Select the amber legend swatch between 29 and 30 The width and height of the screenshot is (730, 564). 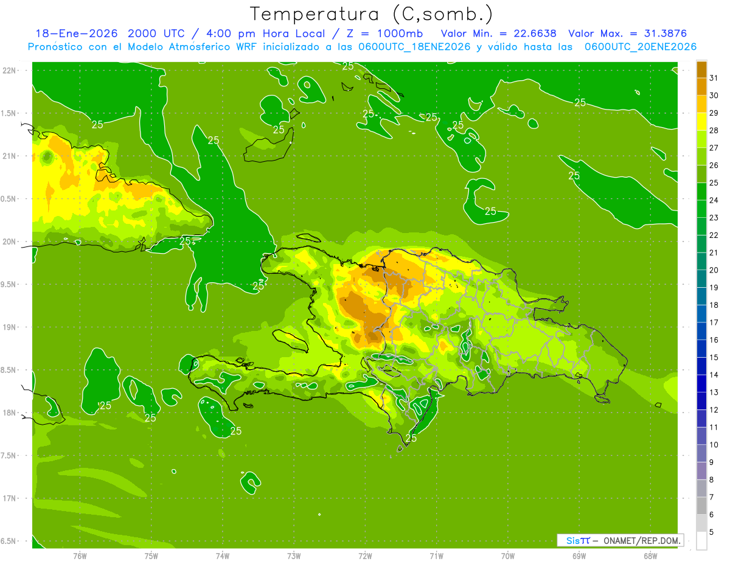coord(701,104)
